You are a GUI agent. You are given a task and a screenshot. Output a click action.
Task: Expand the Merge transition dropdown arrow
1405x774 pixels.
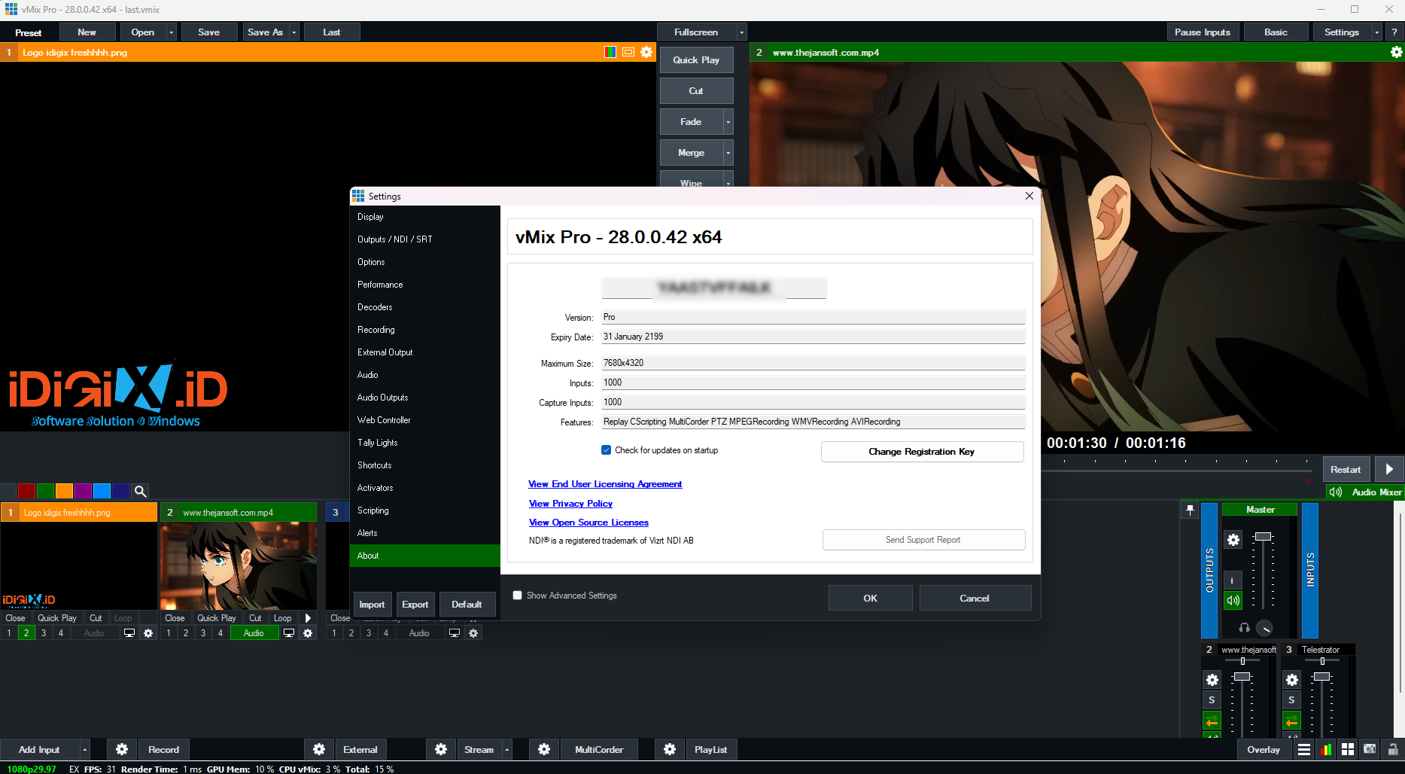click(728, 153)
